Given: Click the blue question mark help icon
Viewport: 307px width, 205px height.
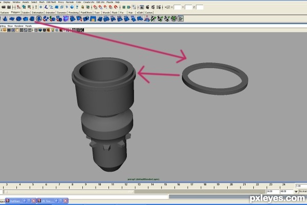Looking at the screenshot, I should (x=77, y=7).
